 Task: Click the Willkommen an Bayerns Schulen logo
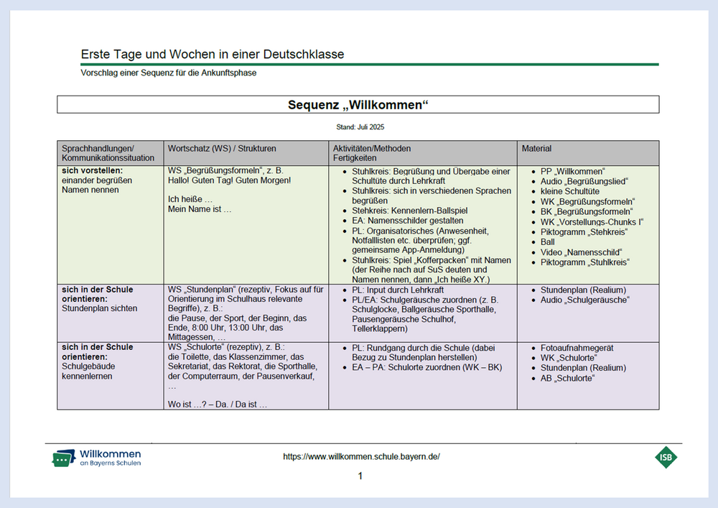coord(96,458)
